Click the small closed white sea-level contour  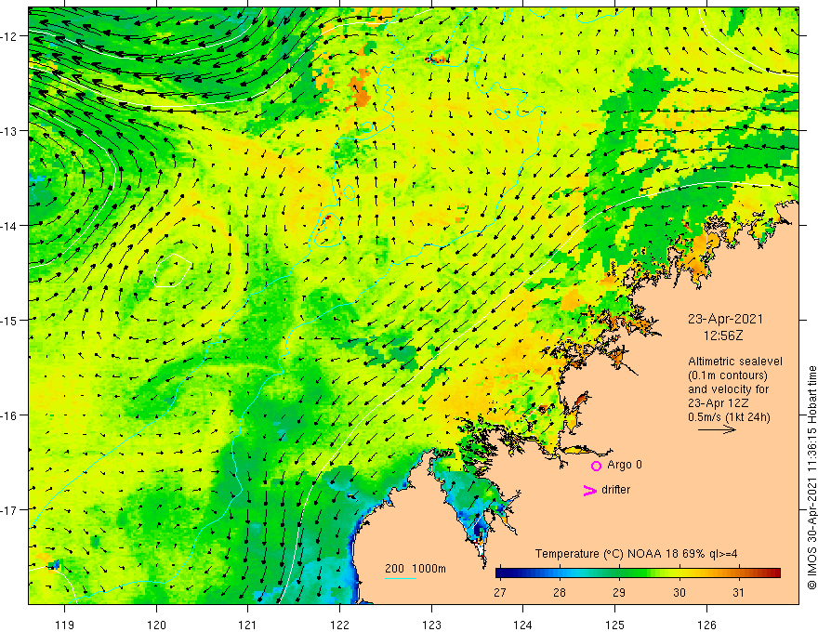click(172, 270)
